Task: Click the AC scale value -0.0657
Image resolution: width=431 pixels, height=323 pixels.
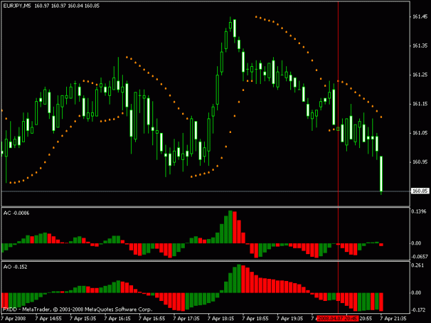Action: coord(419,257)
